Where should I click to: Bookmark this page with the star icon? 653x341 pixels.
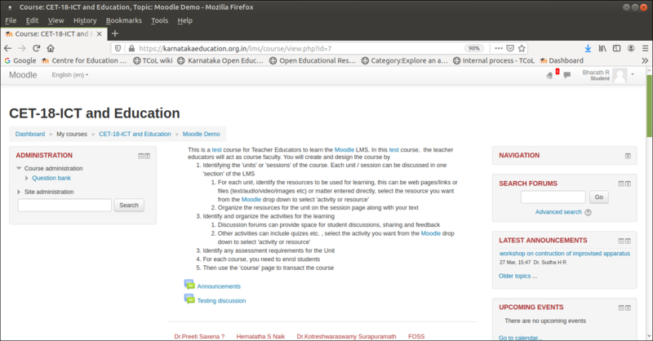[x=522, y=48]
